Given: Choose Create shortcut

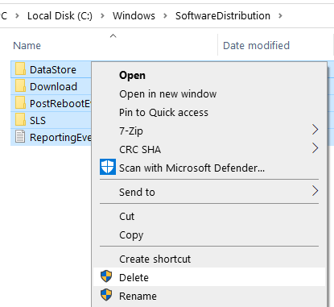Looking at the screenshot, I should [209, 259].
